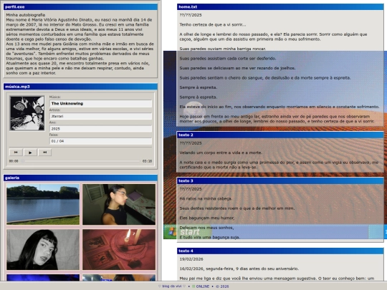This screenshot has width=387, height=290.
Task: Click the © 2026 footer text
Action: coord(222,286)
